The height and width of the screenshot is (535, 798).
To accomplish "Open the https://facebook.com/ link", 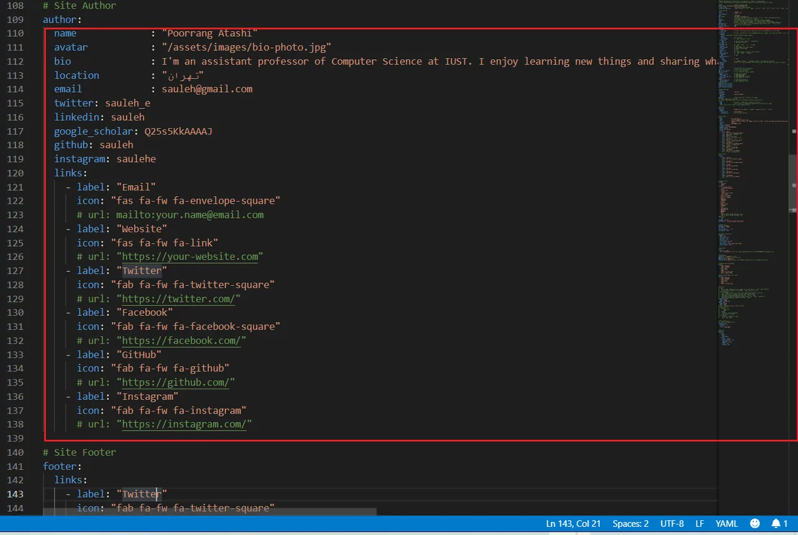I will (181, 341).
